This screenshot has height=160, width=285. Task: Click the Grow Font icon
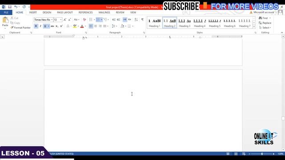(x=65, y=20)
